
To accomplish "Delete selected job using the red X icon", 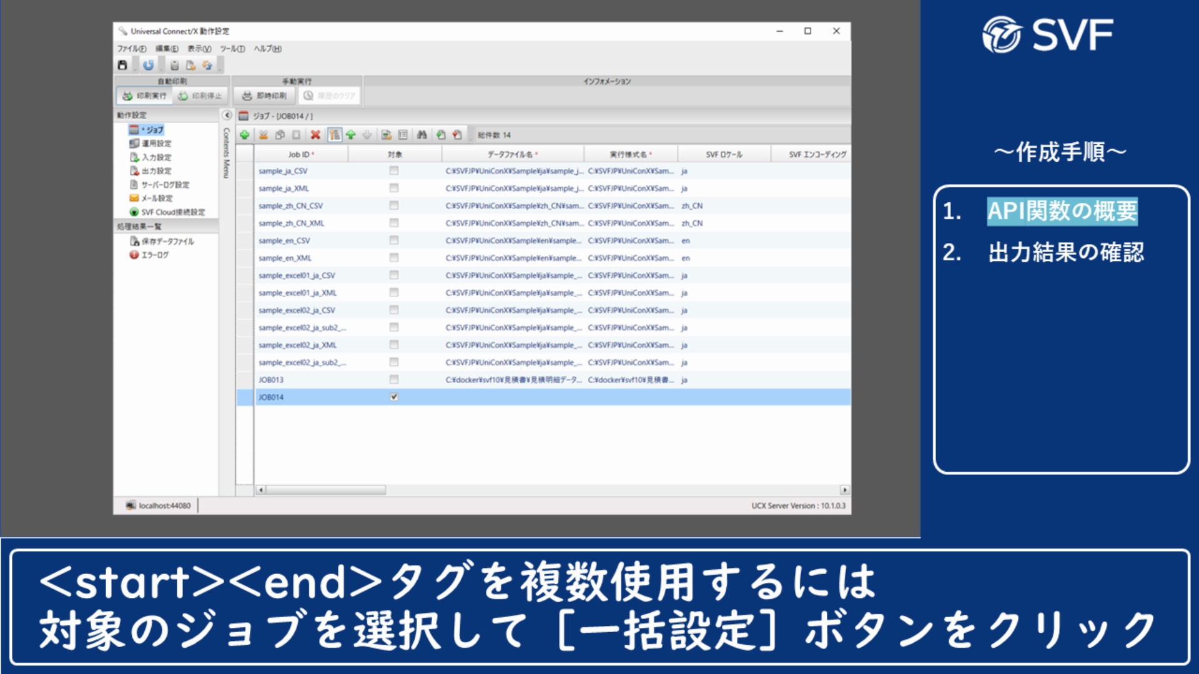I will point(314,134).
